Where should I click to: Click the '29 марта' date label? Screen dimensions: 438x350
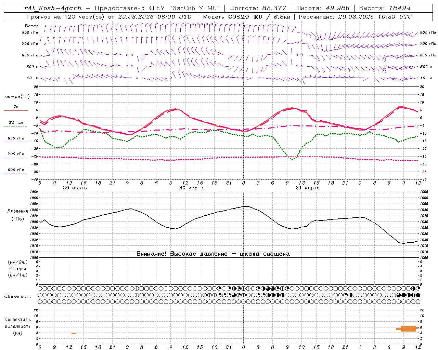pos(75,188)
